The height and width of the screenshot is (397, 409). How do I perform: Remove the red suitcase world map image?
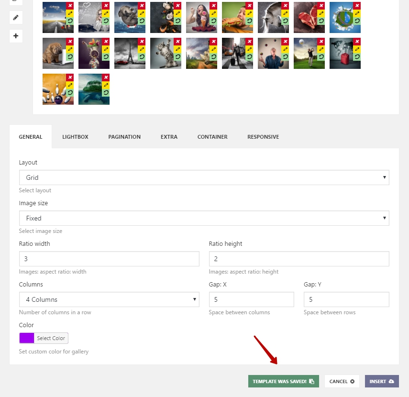[357, 42]
